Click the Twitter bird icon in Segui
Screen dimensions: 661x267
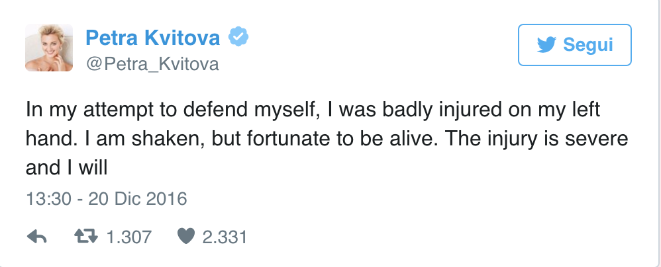pyautogui.click(x=546, y=46)
